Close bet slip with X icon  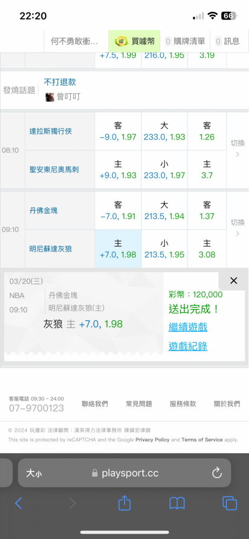click(x=233, y=281)
